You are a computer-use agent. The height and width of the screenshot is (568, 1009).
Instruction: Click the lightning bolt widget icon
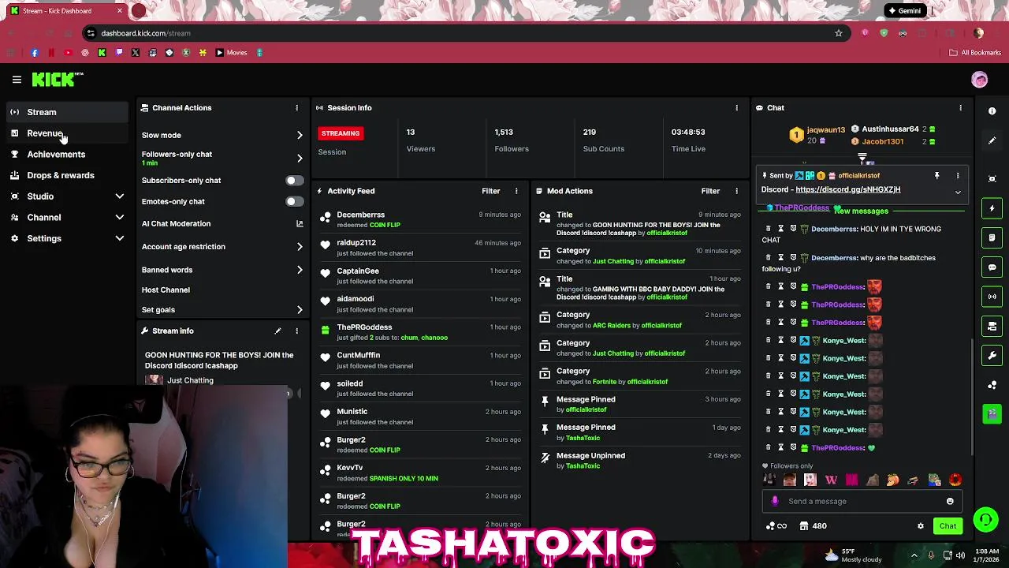(992, 208)
